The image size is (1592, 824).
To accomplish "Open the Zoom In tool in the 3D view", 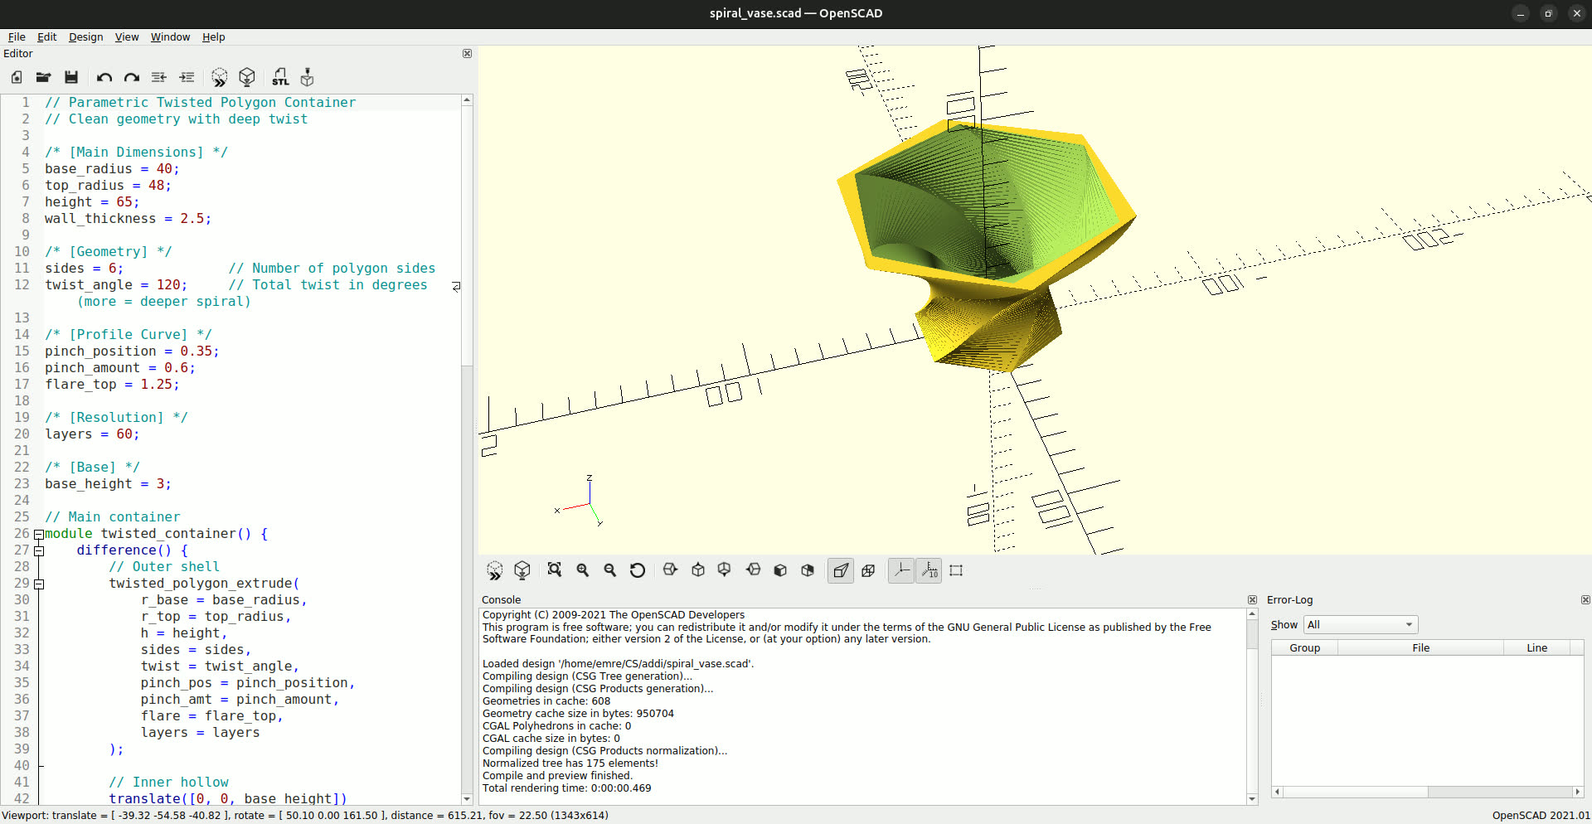I will tap(583, 570).
